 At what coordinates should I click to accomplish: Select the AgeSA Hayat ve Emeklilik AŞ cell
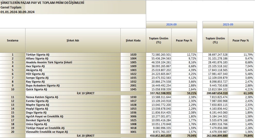(x=73, y=117)
